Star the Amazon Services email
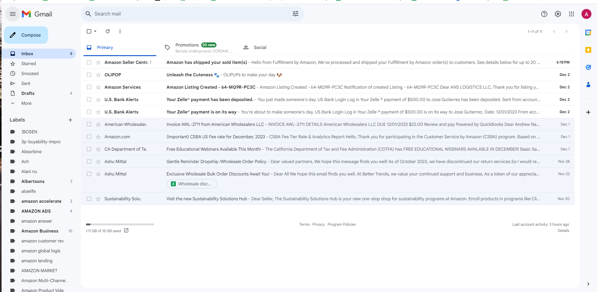 click(98, 87)
